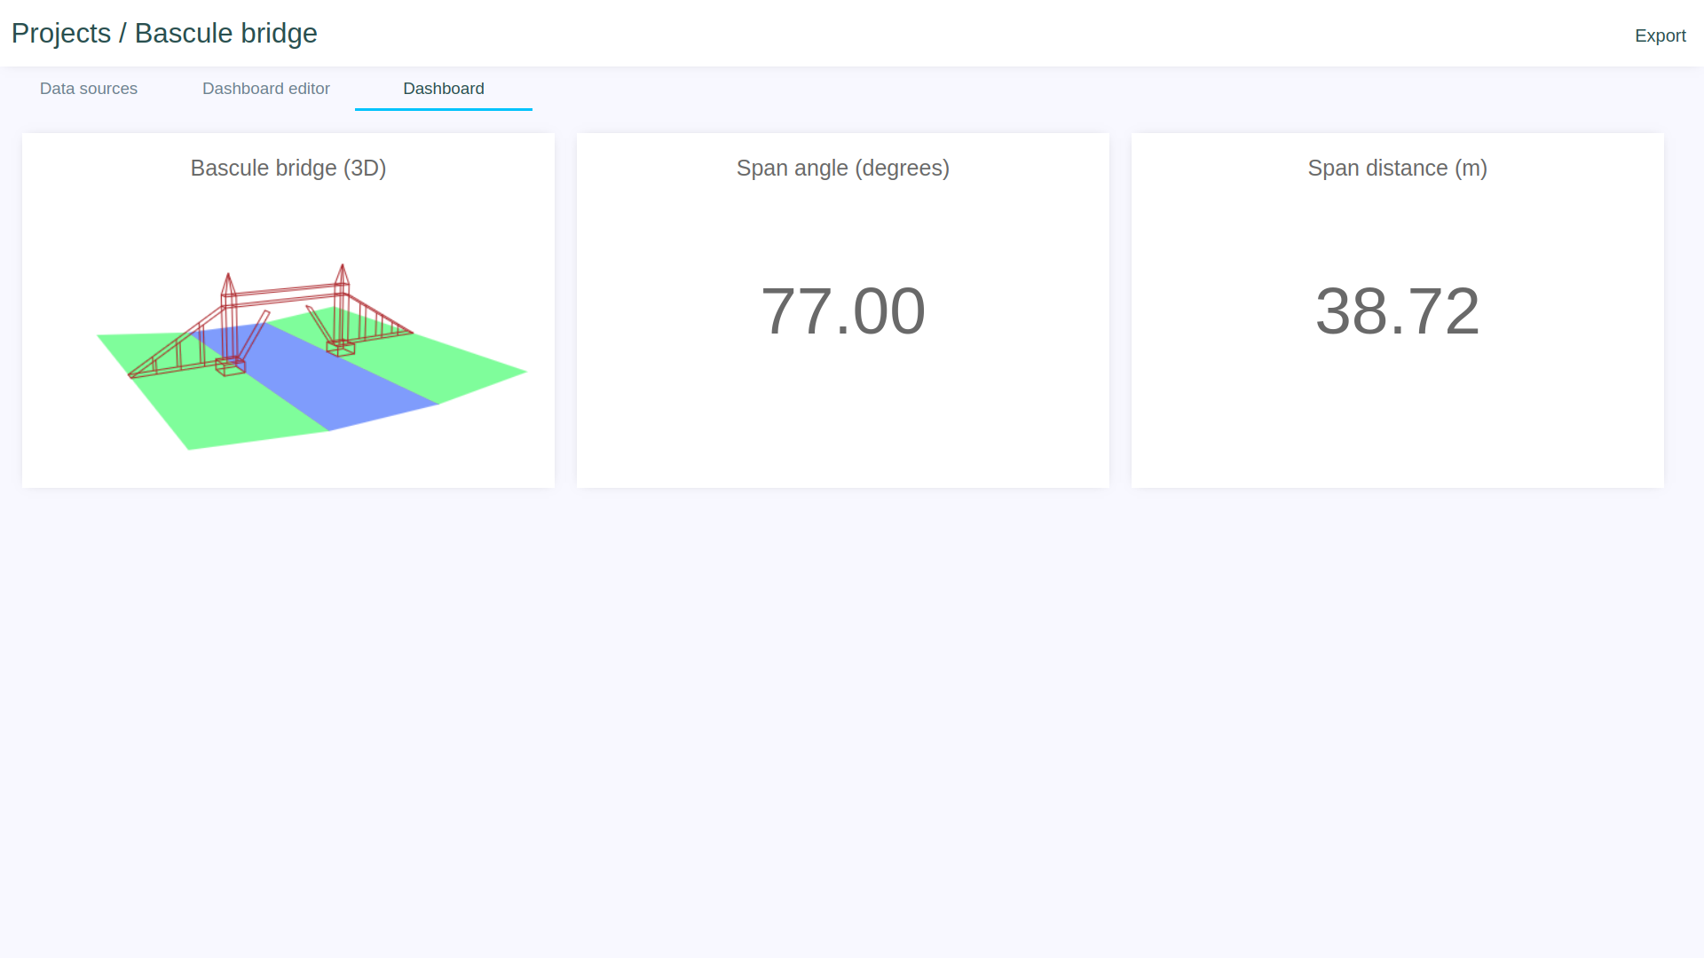This screenshot has height=958, width=1704.
Task: Select the Span angle (degrees) card
Action: (x=842, y=310)
